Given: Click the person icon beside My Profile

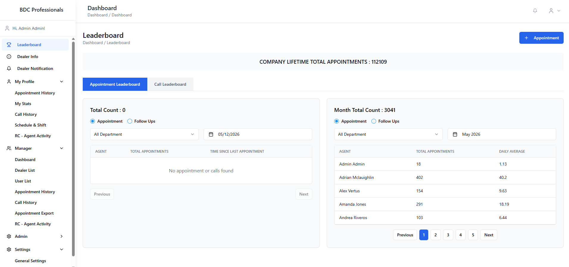Looking at the screenshot, I should click(9, 82).
